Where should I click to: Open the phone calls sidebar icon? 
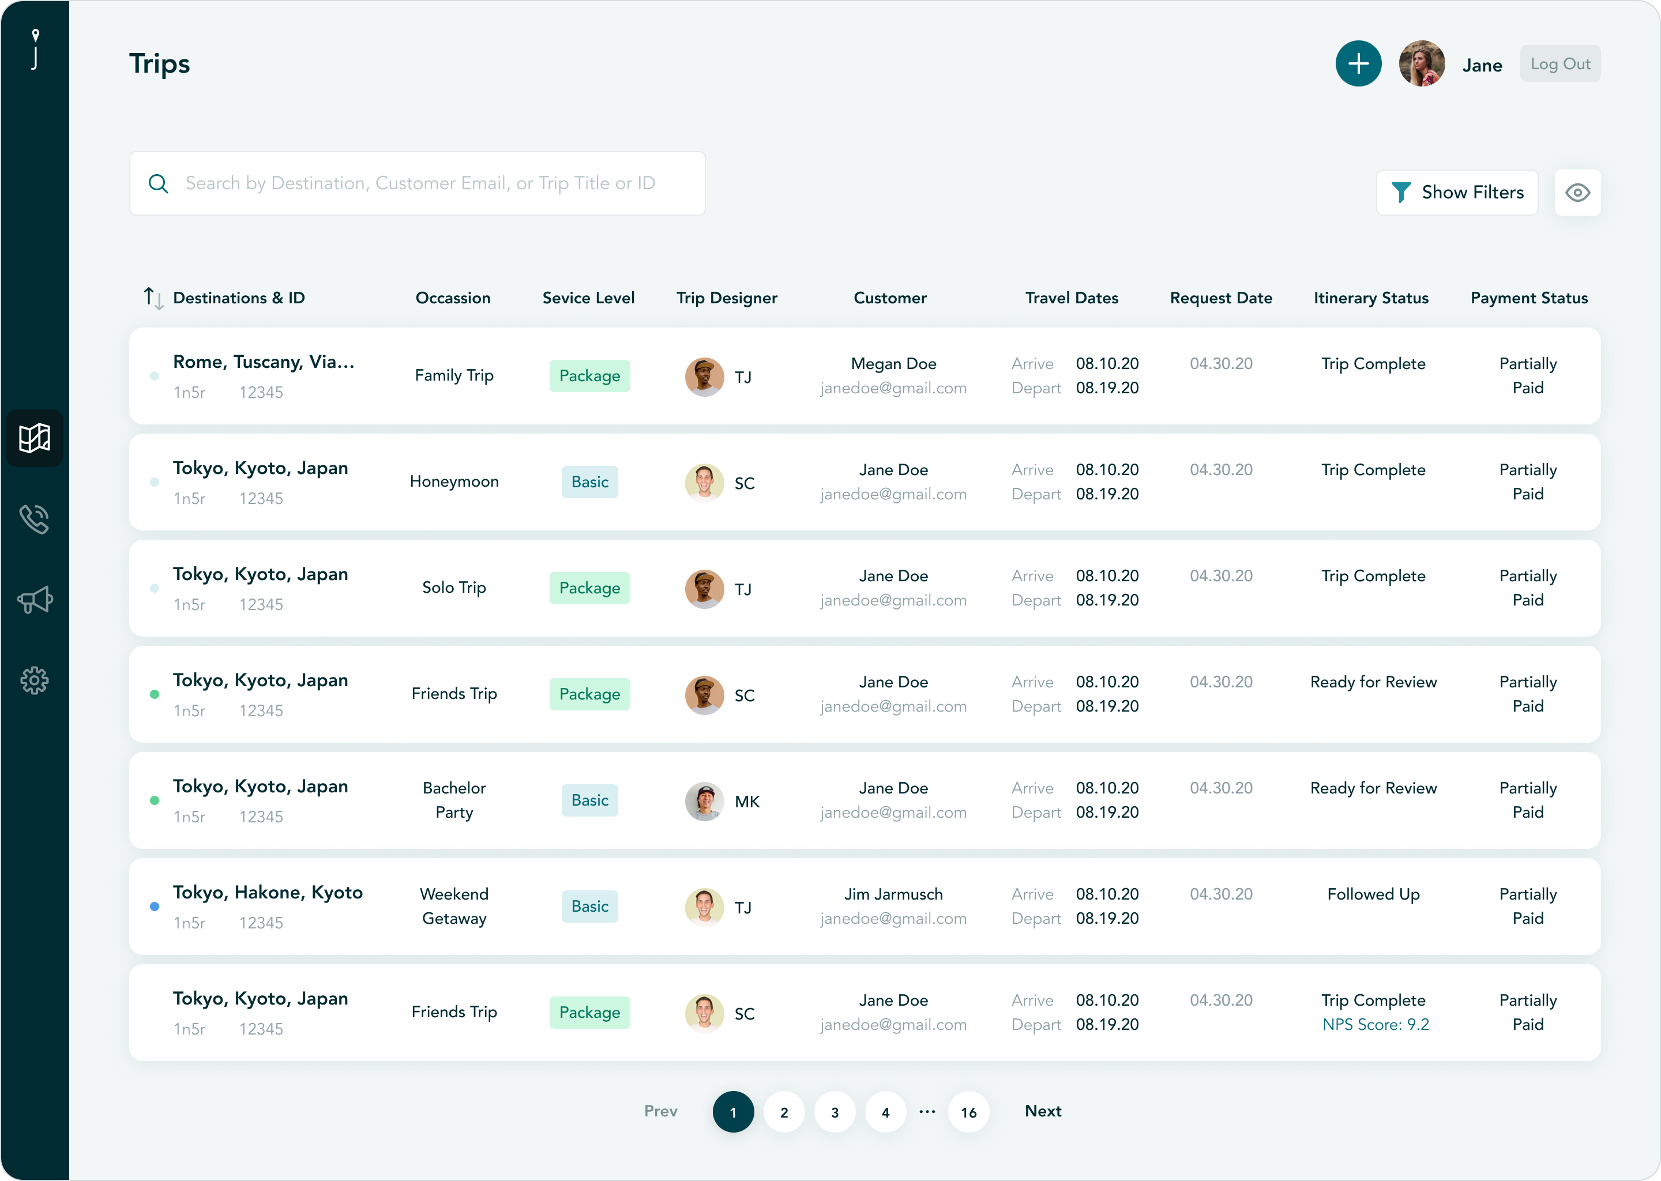point(34,519)
